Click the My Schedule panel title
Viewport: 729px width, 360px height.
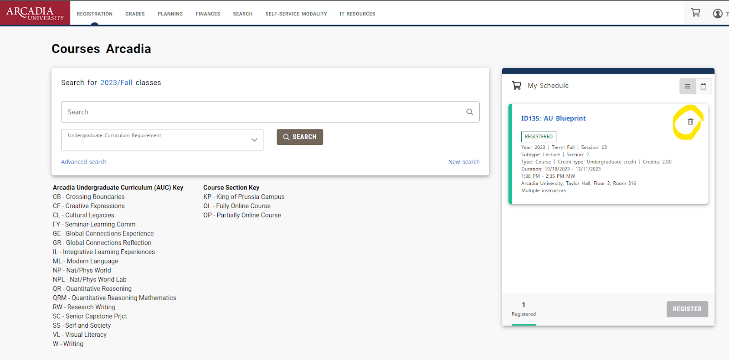(x=548, y=86)
